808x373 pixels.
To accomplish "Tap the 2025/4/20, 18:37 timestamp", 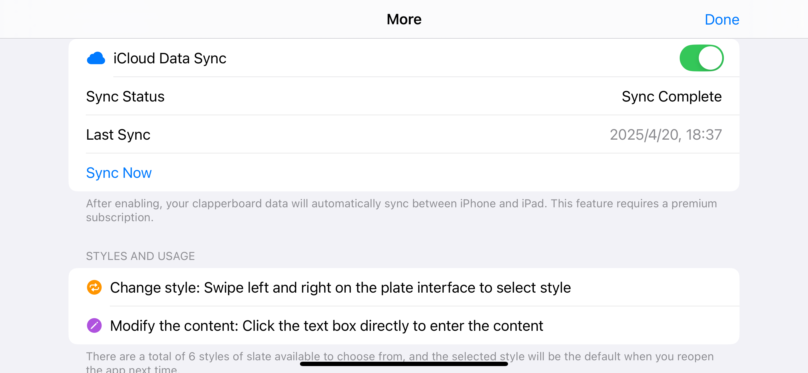I will click(666, 135).
